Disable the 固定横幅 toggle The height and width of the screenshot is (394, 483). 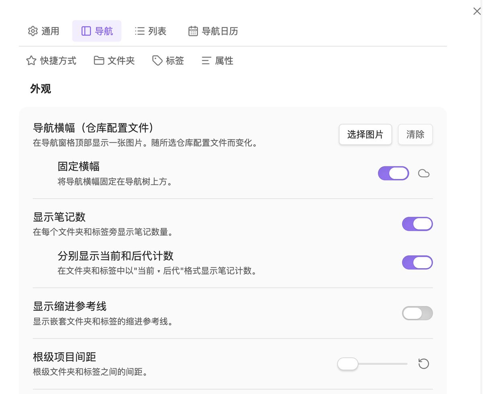click(x=393, y=173)
